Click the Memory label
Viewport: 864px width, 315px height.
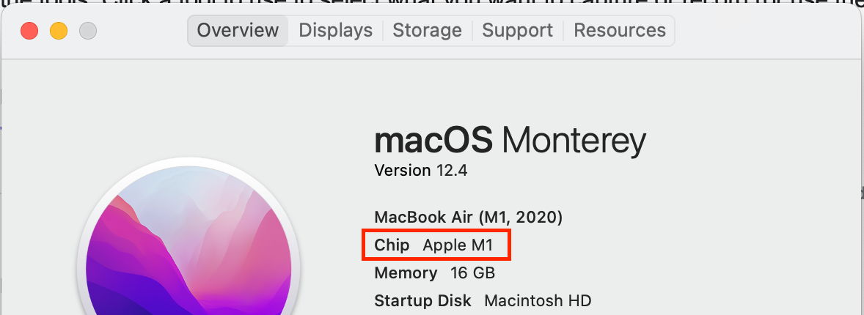(x=406, y=273)
